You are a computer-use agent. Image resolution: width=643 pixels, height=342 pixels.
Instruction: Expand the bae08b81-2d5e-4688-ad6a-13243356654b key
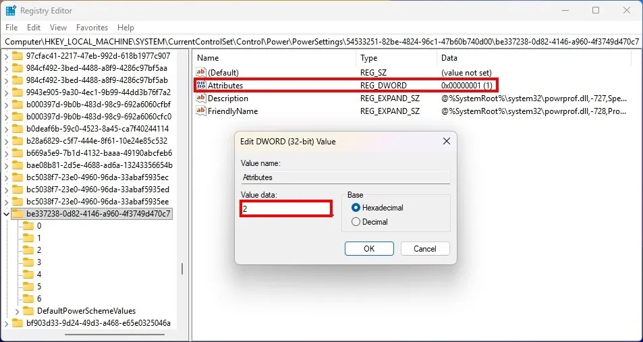click(x=6, y=165)
